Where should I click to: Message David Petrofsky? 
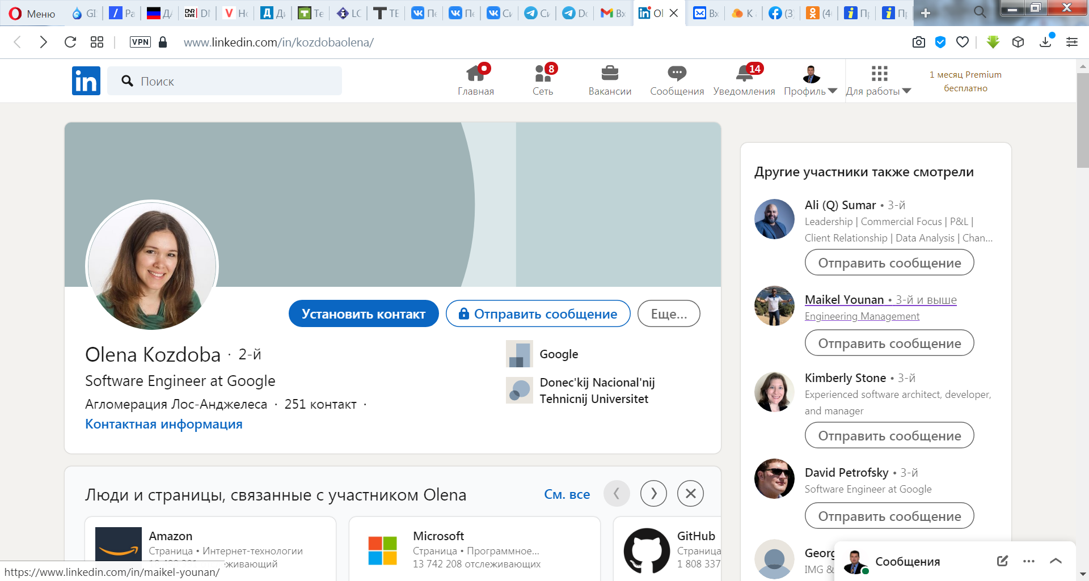click(889, 516)
